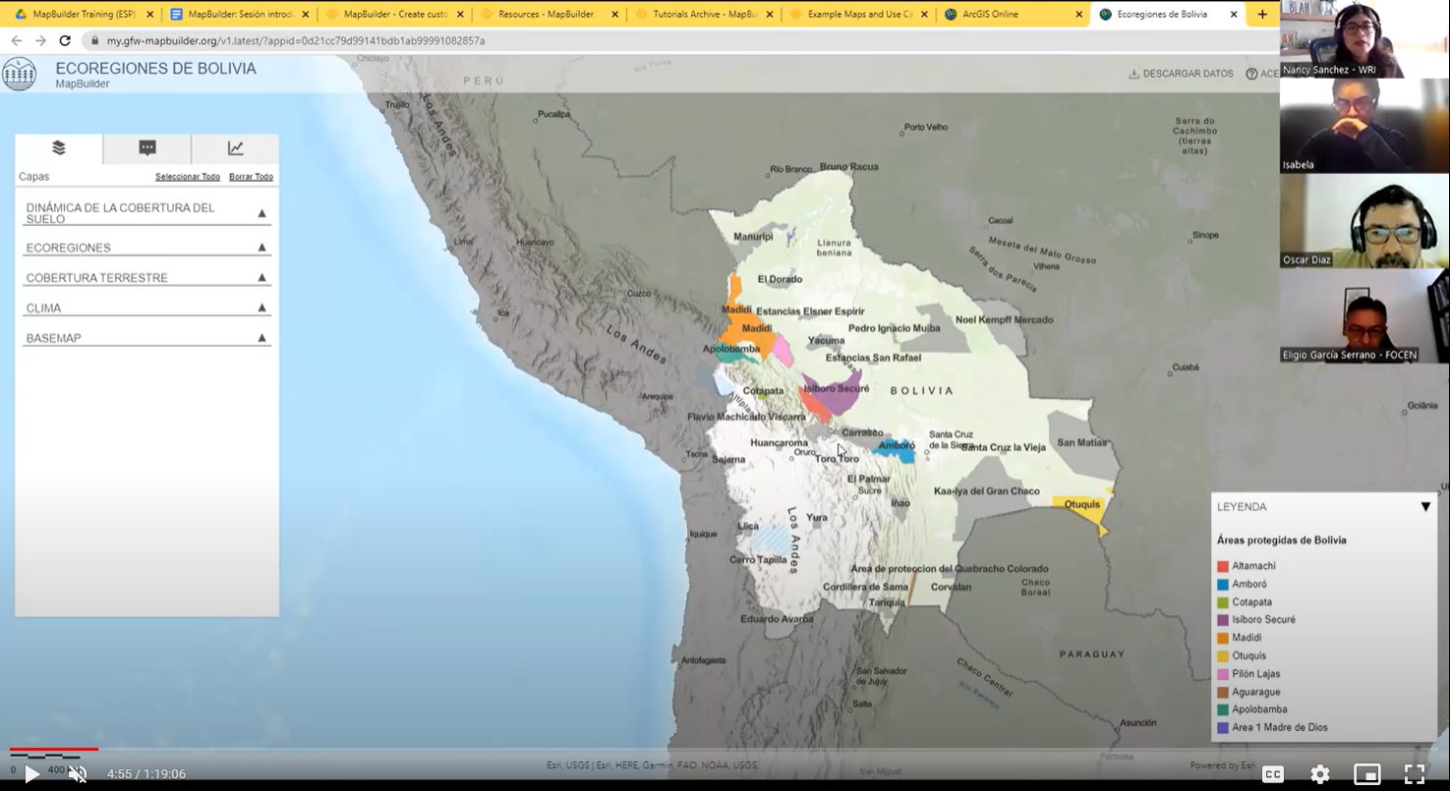Image resolution: width=1450 pixels, height=791 pixels.
Task: Switch to miniplayer mode
Action: (x=1366, y=773)
